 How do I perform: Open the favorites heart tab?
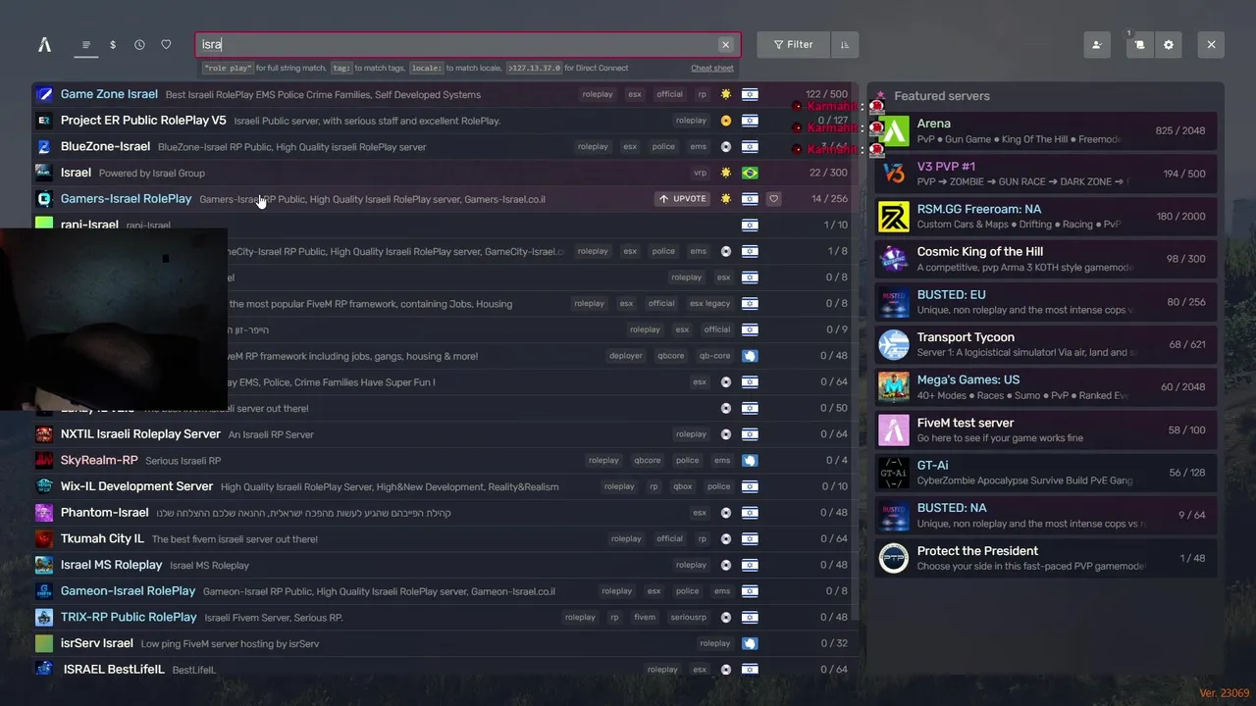[x=166, y=44]
